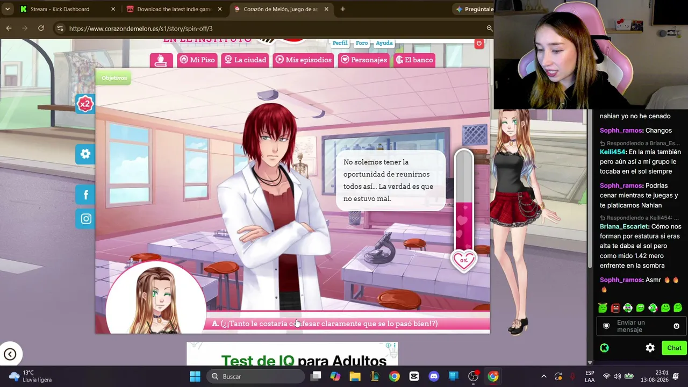Open the Instagram icon

click(85, 219)
